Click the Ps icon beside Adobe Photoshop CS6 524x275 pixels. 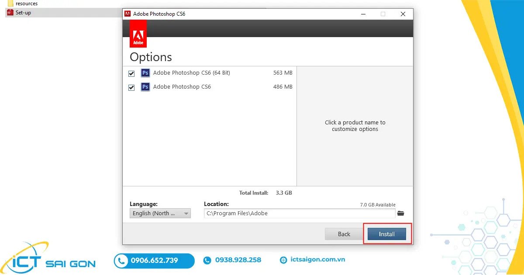(x=145, y=87)
